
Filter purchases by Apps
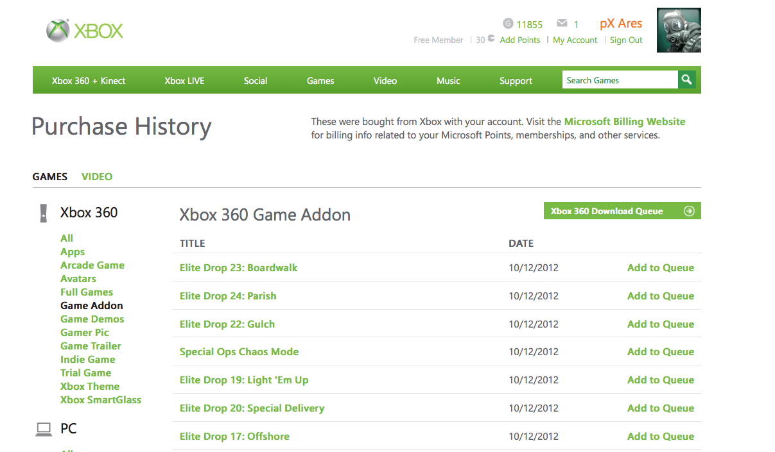coord(73,252)
